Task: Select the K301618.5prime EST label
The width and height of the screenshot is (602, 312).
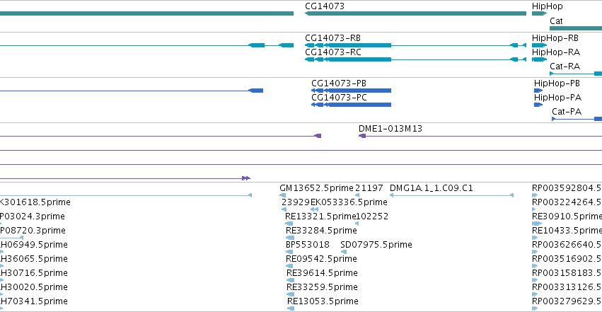Action: pyautogui.click(x=35, y=202)
